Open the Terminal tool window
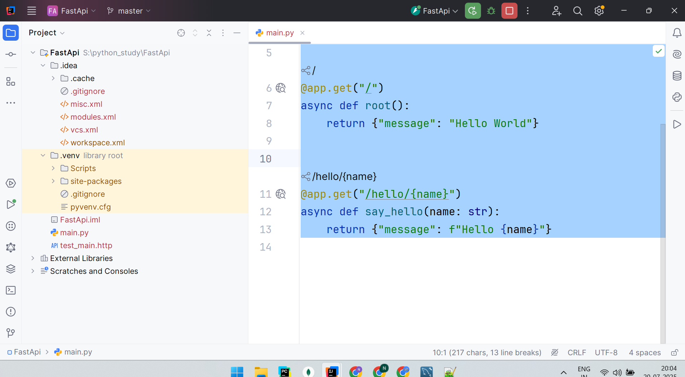This screenshot has width=685, height=377. click(x=11, y=290)
